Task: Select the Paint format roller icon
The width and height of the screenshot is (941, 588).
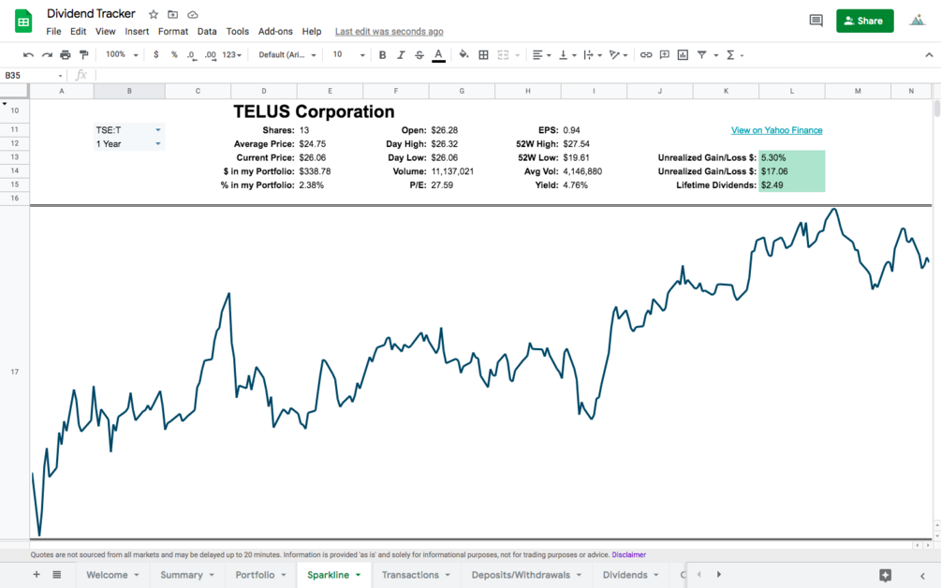Action: 84,54
